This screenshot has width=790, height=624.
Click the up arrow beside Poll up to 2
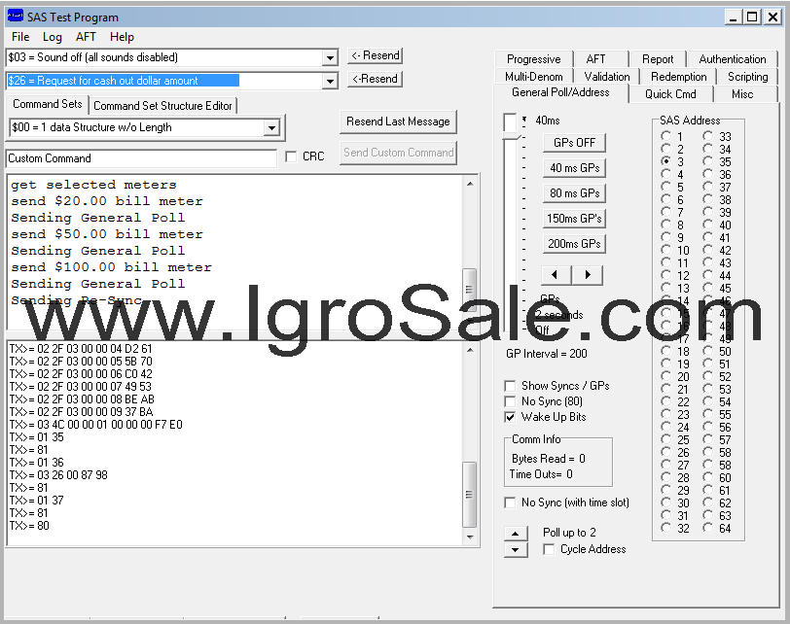(x=518, y=532)
